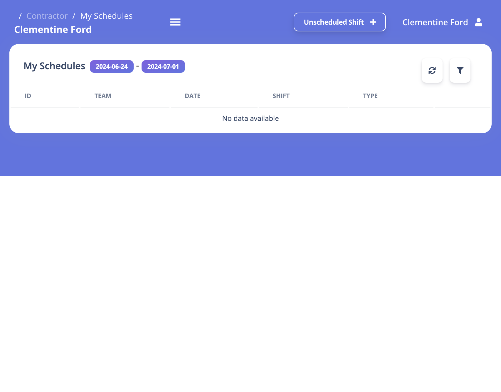This screenshot has width=501, height=392.
Task: Sort by DATE column header
Action: tap(193, 96)
